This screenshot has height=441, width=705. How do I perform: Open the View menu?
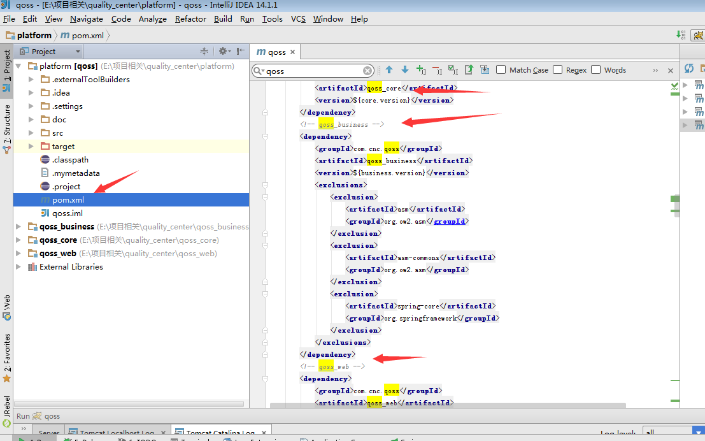click(53, 19)
